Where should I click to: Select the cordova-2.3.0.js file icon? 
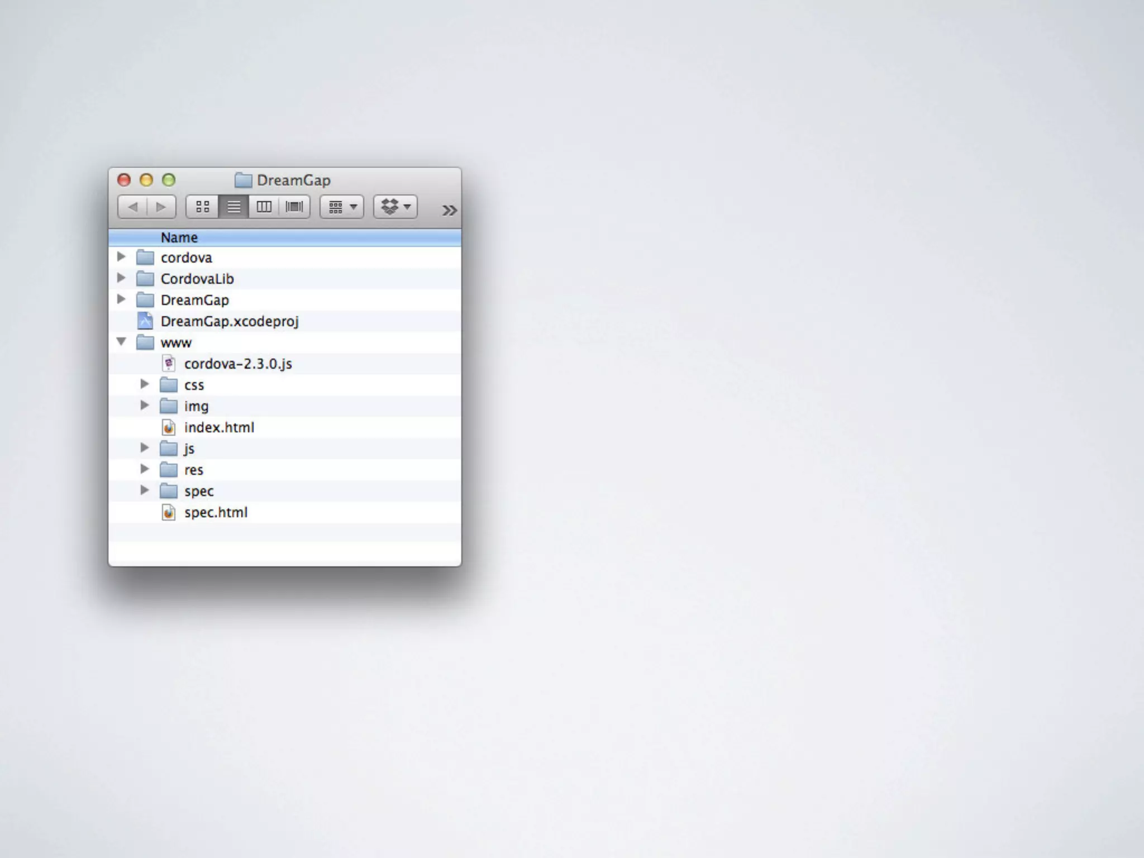[x=169, y=364]
